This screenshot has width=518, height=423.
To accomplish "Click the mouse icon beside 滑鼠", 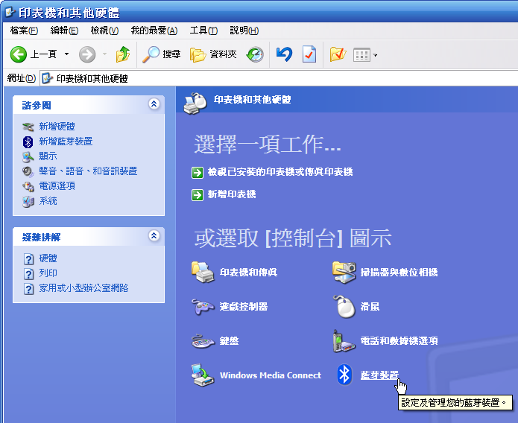I will [x=344, y=306].
